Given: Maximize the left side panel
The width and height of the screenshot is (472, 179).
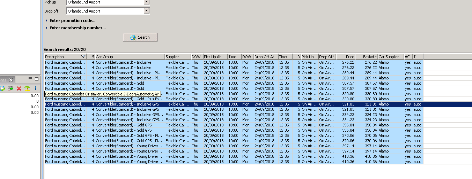Looking at the screenshot, I should pos(37,79).
